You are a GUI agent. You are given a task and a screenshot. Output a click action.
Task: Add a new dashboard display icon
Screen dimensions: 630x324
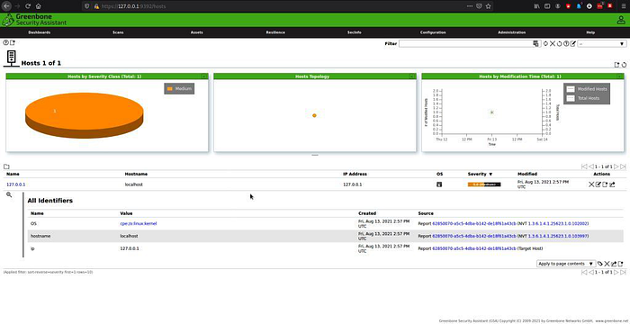point(617,65)
